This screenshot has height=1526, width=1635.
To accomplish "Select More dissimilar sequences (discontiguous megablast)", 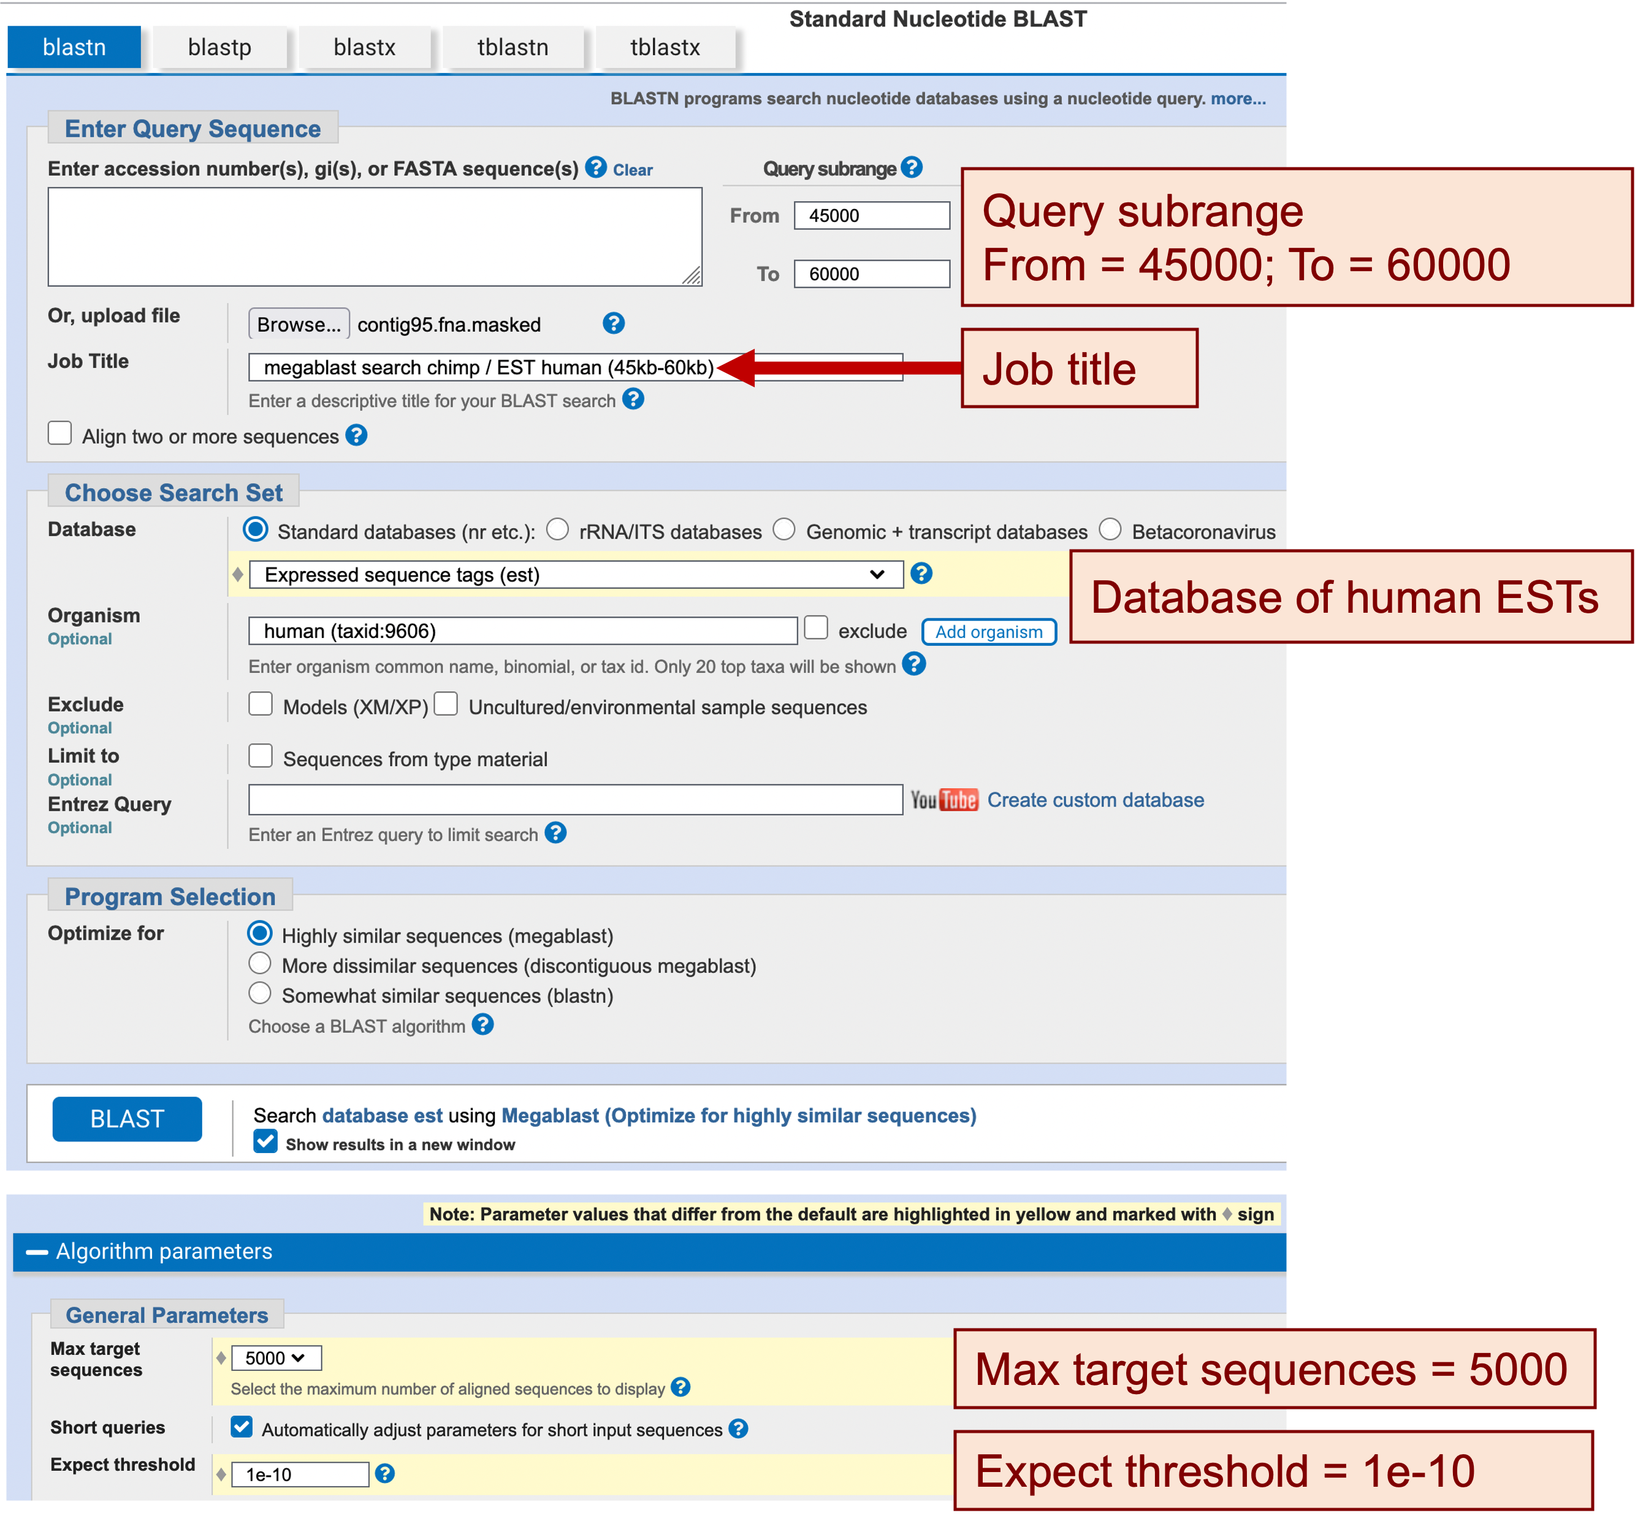I will [x=260, y=964].
